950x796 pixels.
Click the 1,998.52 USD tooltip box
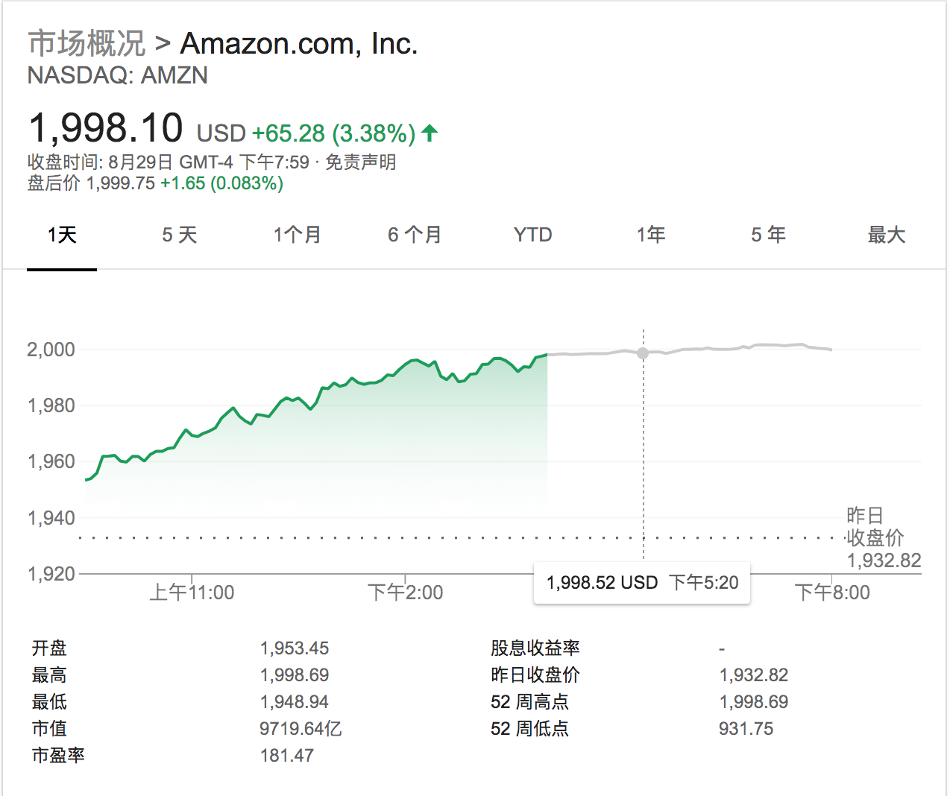642,583
